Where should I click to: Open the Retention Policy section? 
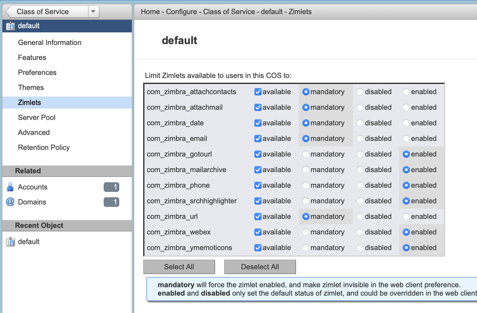pos(44,148)
